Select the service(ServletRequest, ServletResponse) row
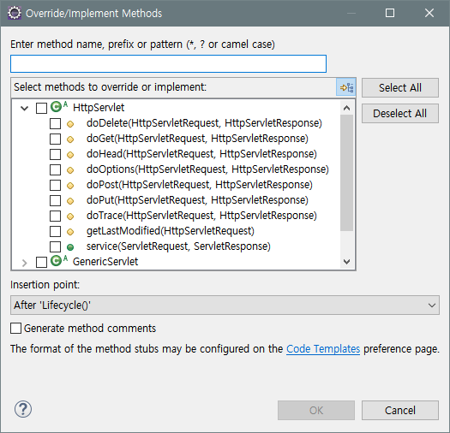 (178, 246)
